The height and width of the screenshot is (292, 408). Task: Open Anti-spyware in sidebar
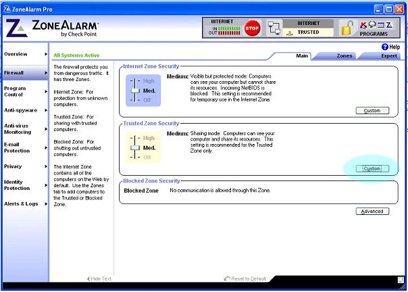coord(20,110)
